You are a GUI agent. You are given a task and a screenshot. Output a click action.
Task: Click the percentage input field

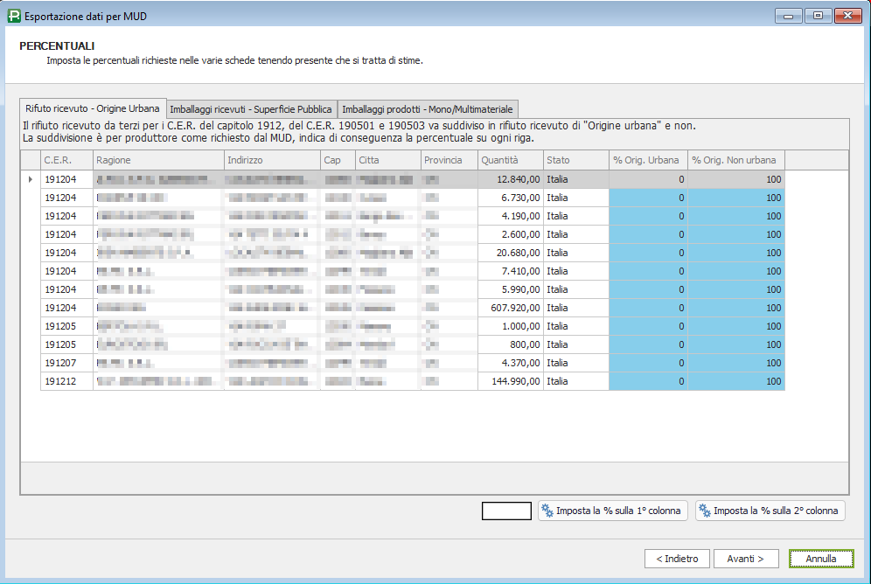pos(506,511)
